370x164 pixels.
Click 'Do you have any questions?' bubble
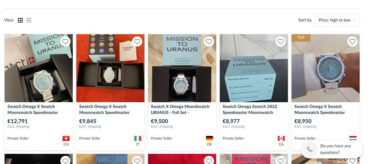click(x=335, y=149)
